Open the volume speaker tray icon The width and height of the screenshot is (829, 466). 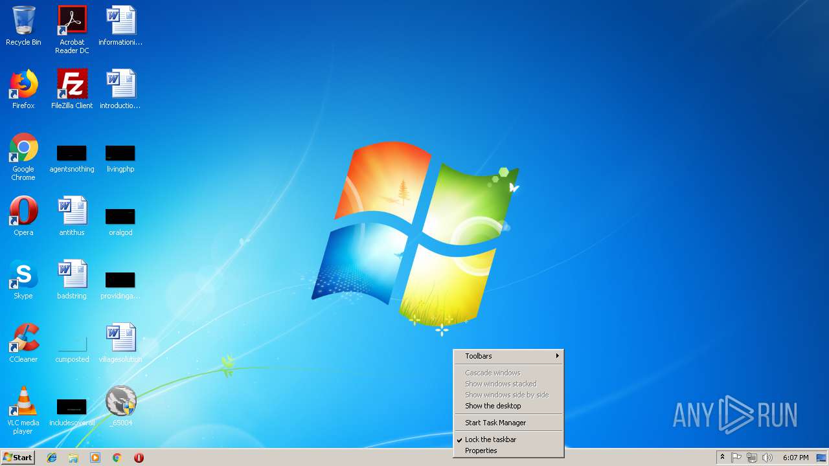(x=767, y=458)
